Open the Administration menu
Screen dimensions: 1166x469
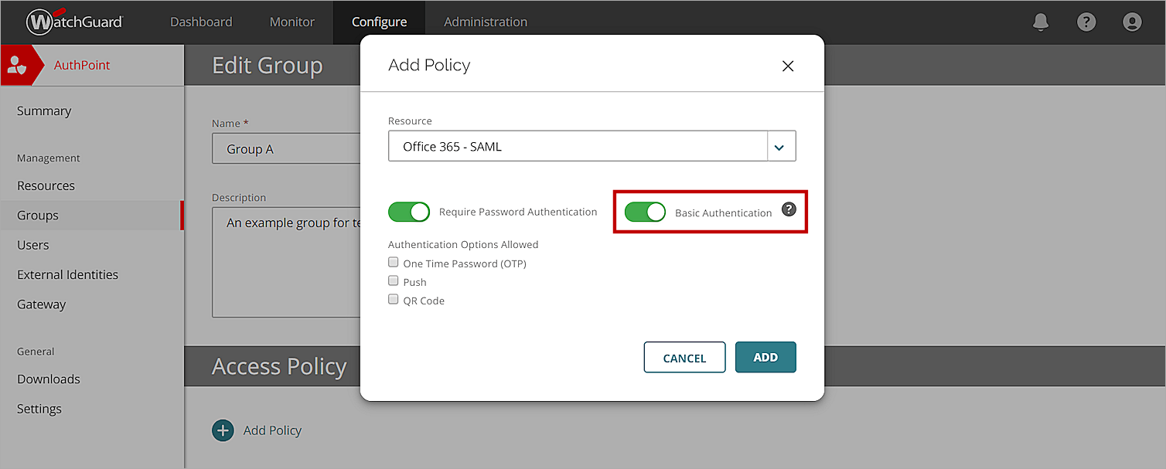tap(486, 22)
